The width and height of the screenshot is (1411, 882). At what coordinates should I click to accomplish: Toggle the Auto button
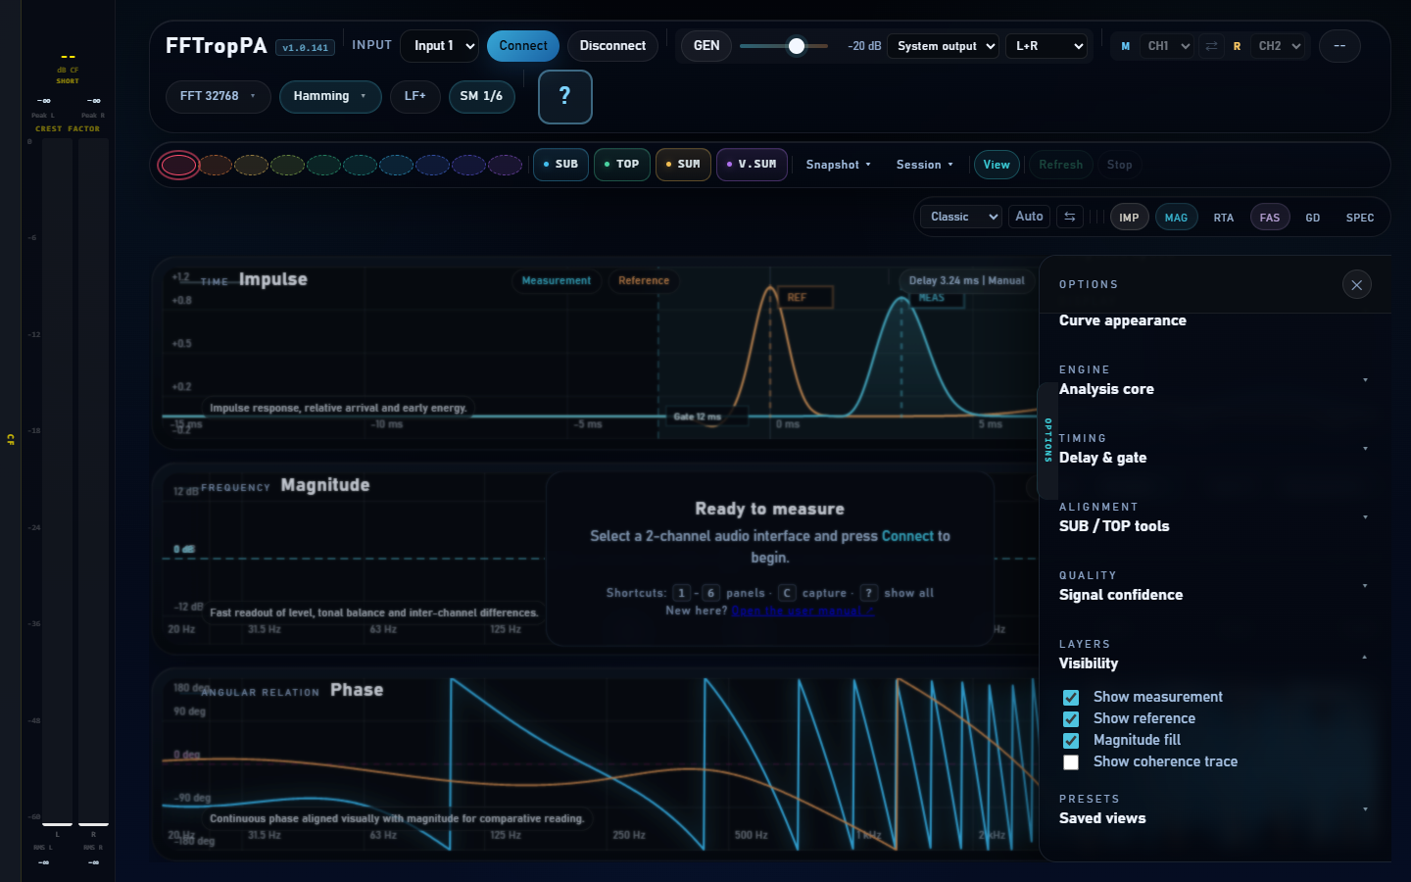pyautogui.click(x=1029, y=217)
